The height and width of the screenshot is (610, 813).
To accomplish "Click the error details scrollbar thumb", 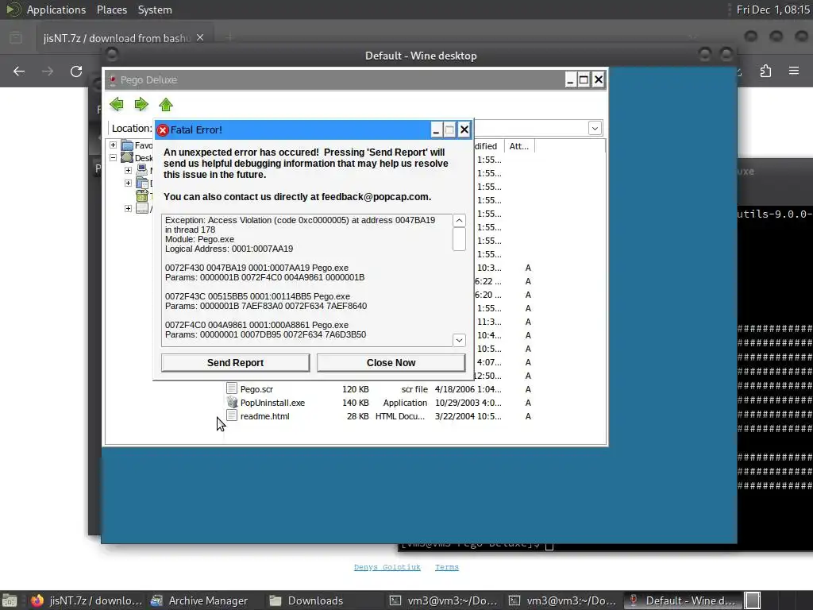I will 459,239.
